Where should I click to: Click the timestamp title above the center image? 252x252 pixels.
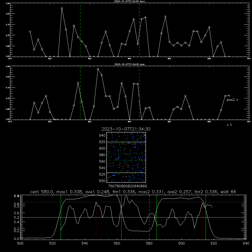click(126, 129)
